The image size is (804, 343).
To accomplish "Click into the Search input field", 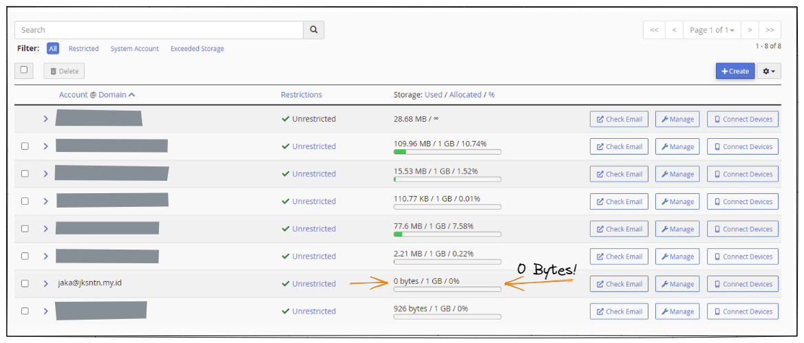I will (x=158, y=30).
